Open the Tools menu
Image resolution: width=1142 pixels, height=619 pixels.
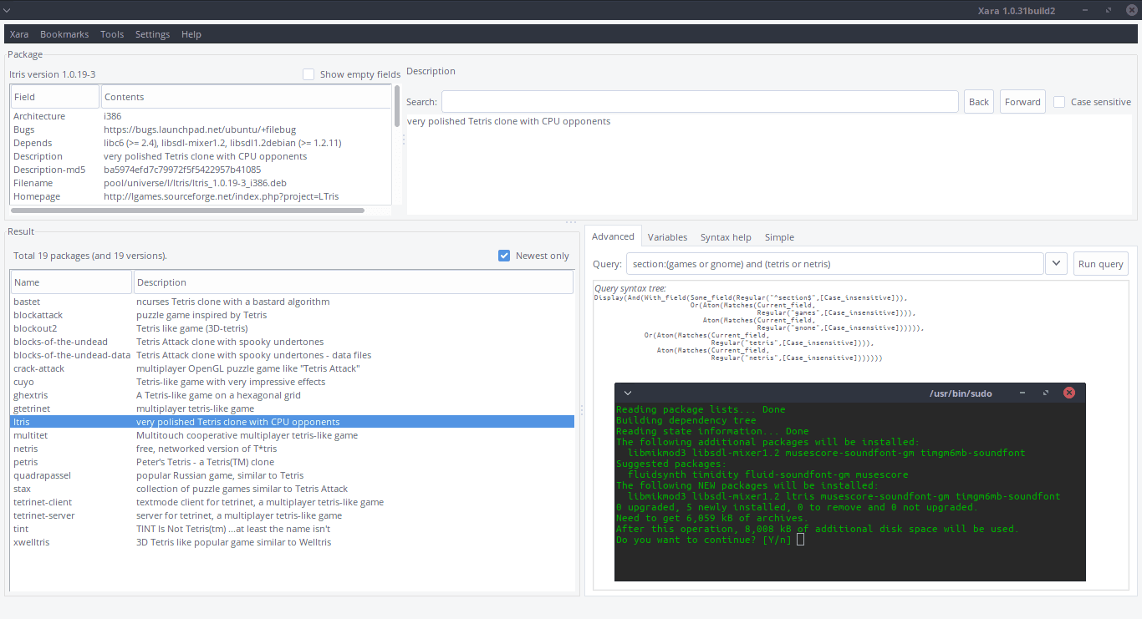pyautogui.click(x=112, y=34)
